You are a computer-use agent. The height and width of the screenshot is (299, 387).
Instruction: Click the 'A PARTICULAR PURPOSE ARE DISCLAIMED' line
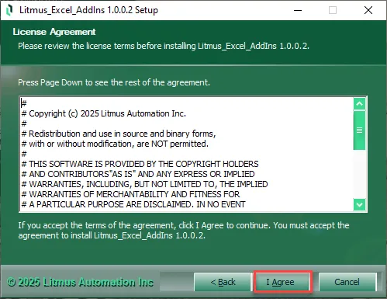(133, 204)
